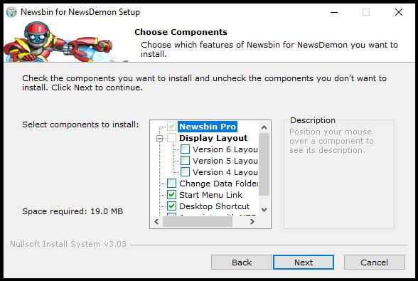Click the component list scroll up arrow
This screenshot has width=418, height=281.
tap(264, 127)
